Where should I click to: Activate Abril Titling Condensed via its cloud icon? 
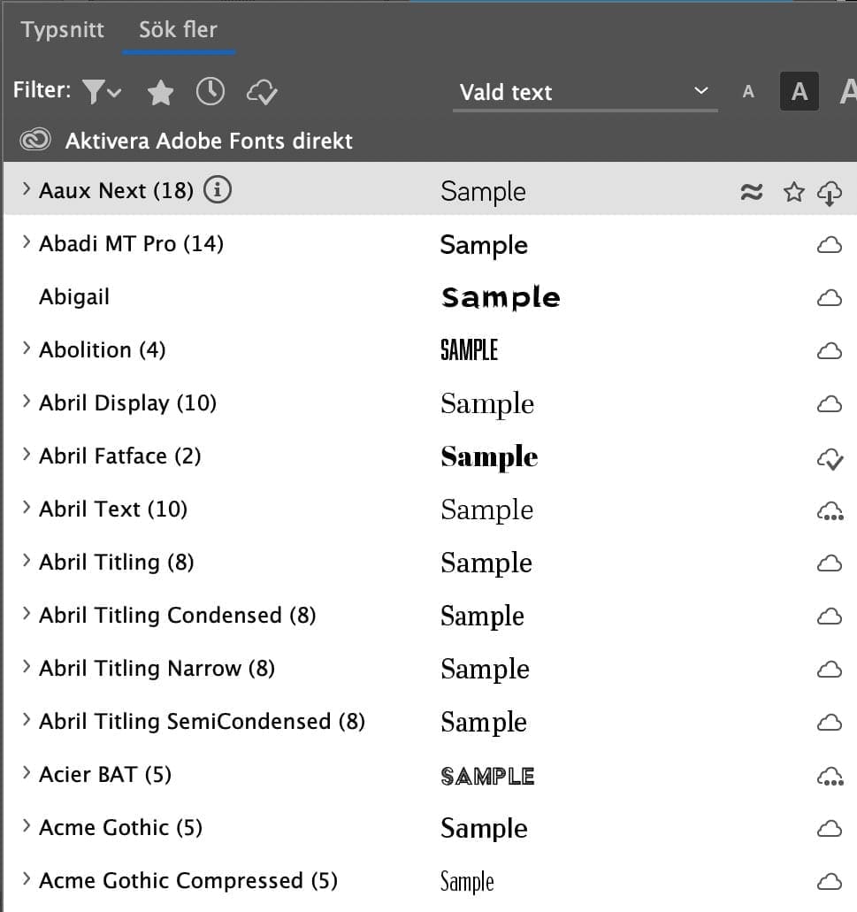[x=830, y=617]
